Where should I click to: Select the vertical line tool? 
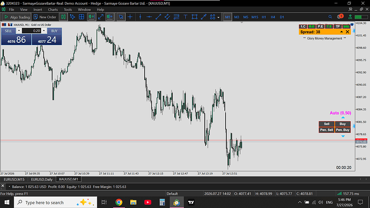140,17
